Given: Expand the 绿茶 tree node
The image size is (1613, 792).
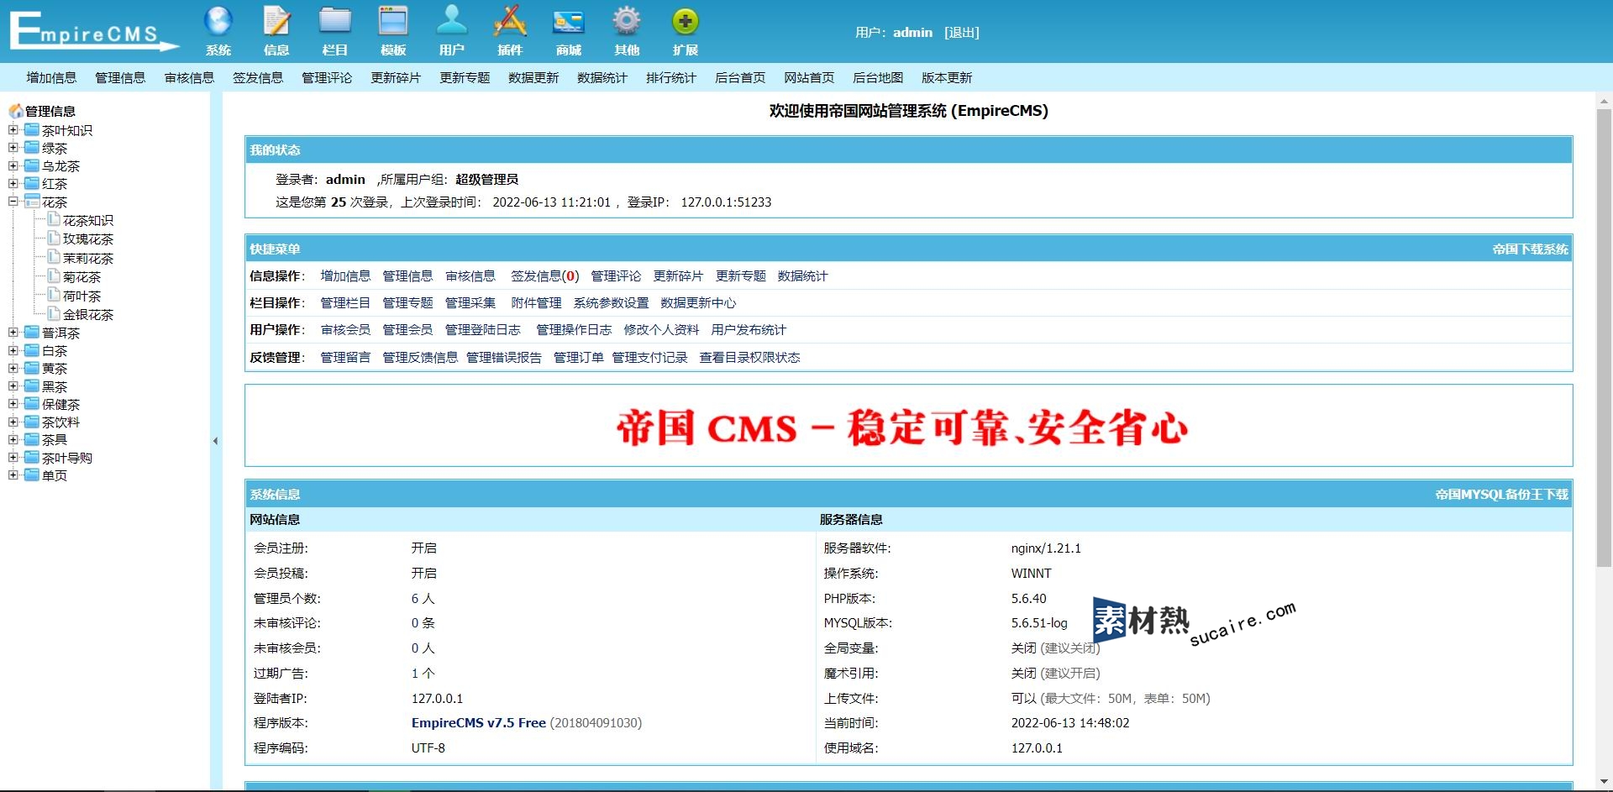Looking at the screenshot, I should tap(13, 148).
